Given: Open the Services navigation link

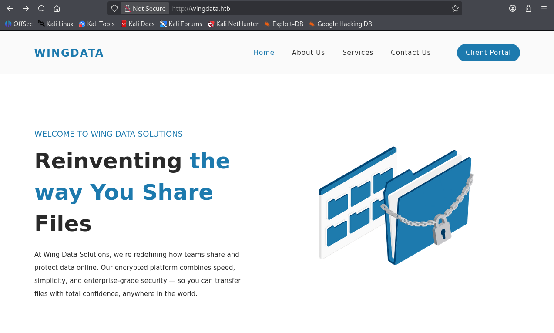Looking at the screenshot, I should 358,53.
